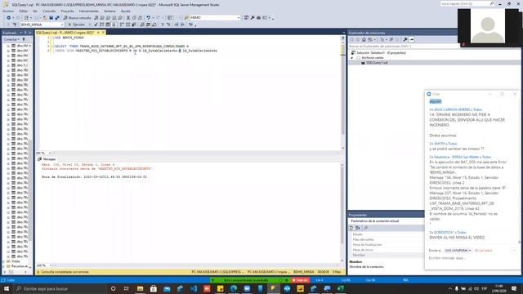Click the Mensajes results tab

(x=47, y=159)
